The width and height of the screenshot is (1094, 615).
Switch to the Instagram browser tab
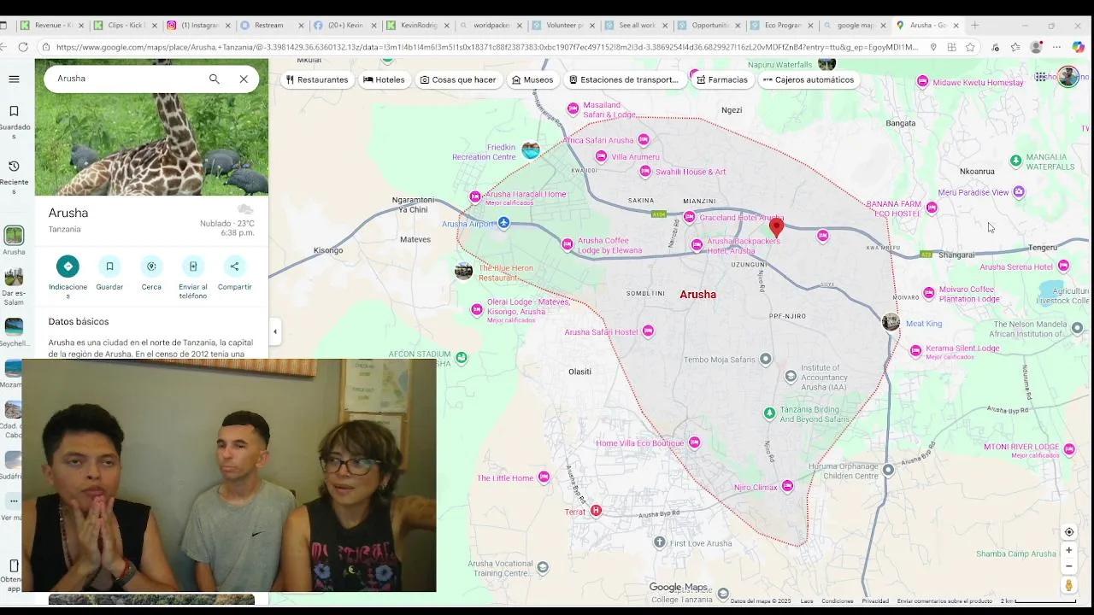tap(198, 26)
